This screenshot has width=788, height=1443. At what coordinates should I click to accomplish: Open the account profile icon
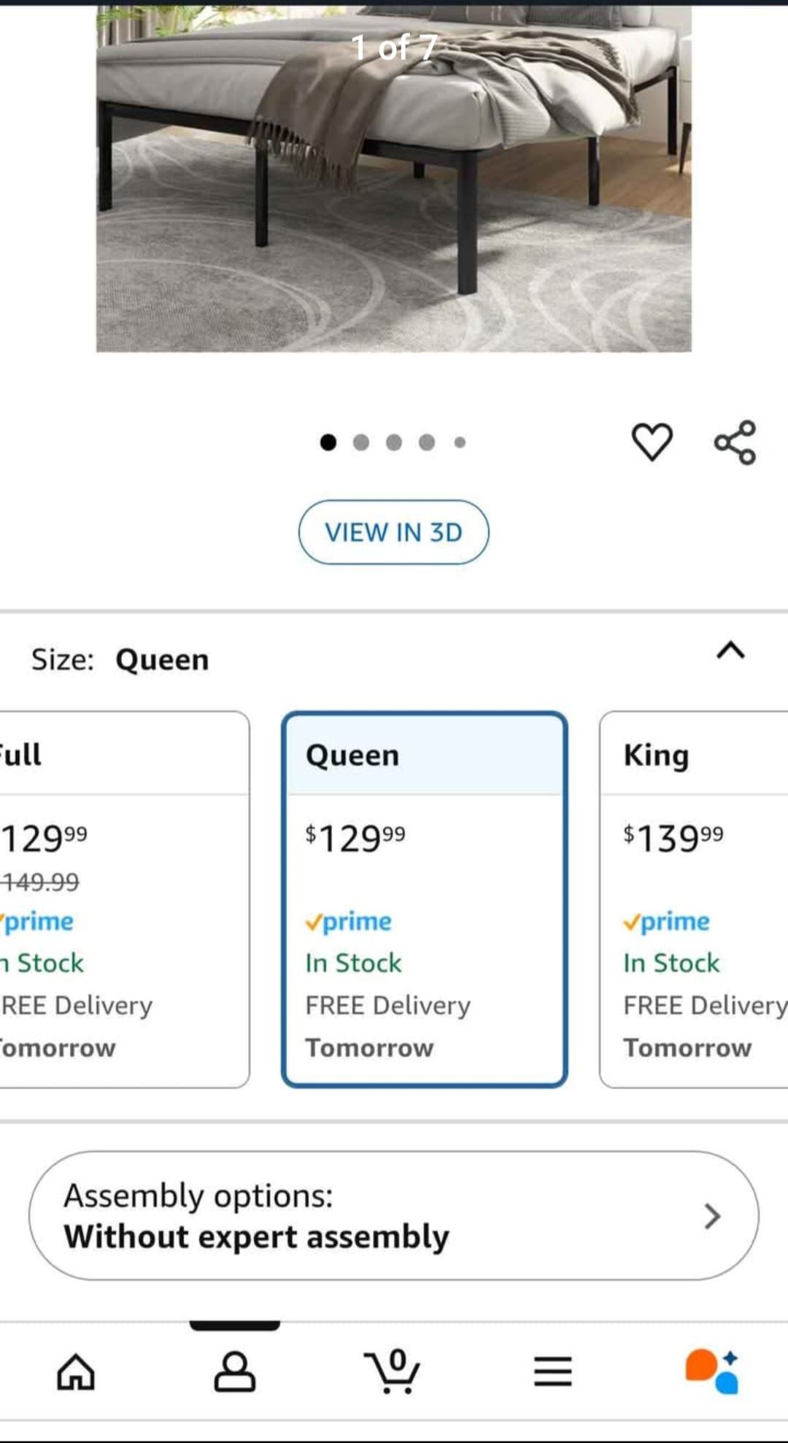tap(235, 1371)
